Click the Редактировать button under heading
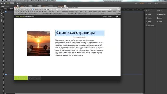 (80, 37)
